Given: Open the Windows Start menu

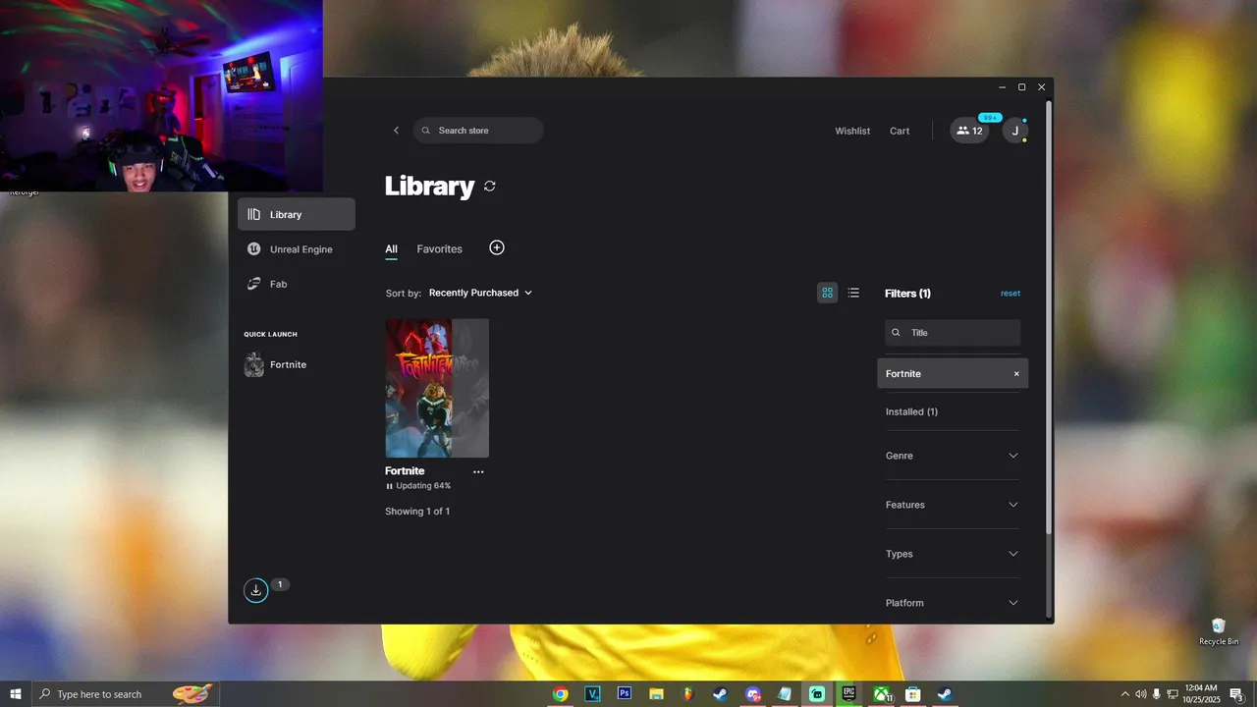Looking at the screenshot, I should pos(16,694).
